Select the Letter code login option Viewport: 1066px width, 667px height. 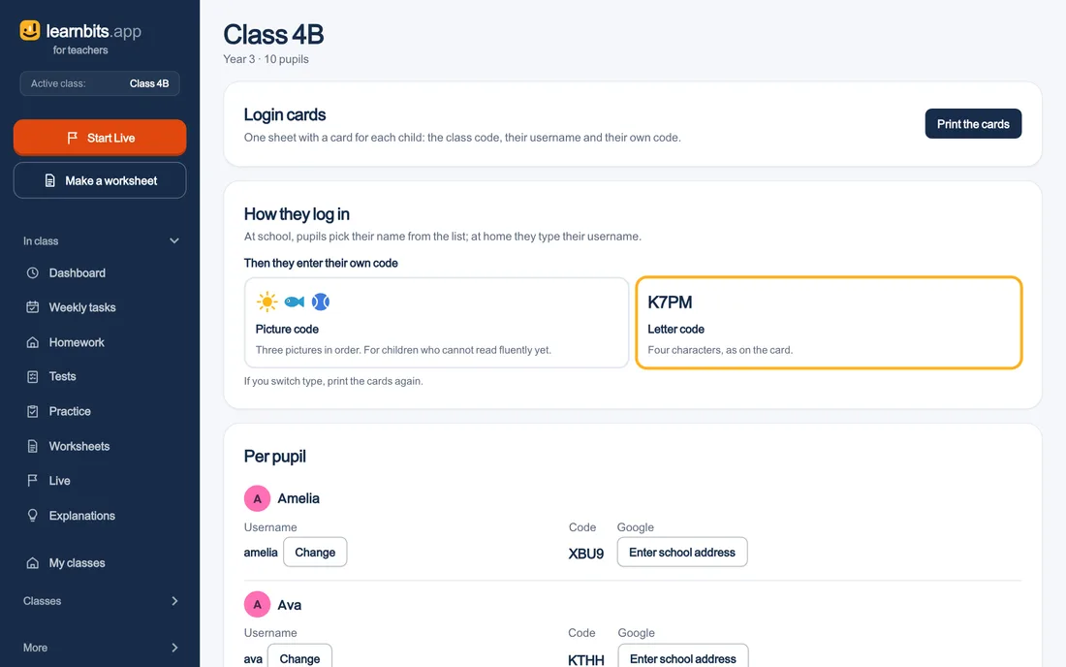pos(829,322)
